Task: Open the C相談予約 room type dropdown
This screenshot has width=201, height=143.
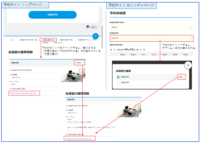Action: click(x=151, y=38)
